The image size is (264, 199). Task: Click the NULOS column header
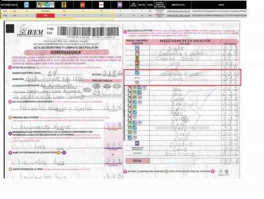tap(142, 5)
